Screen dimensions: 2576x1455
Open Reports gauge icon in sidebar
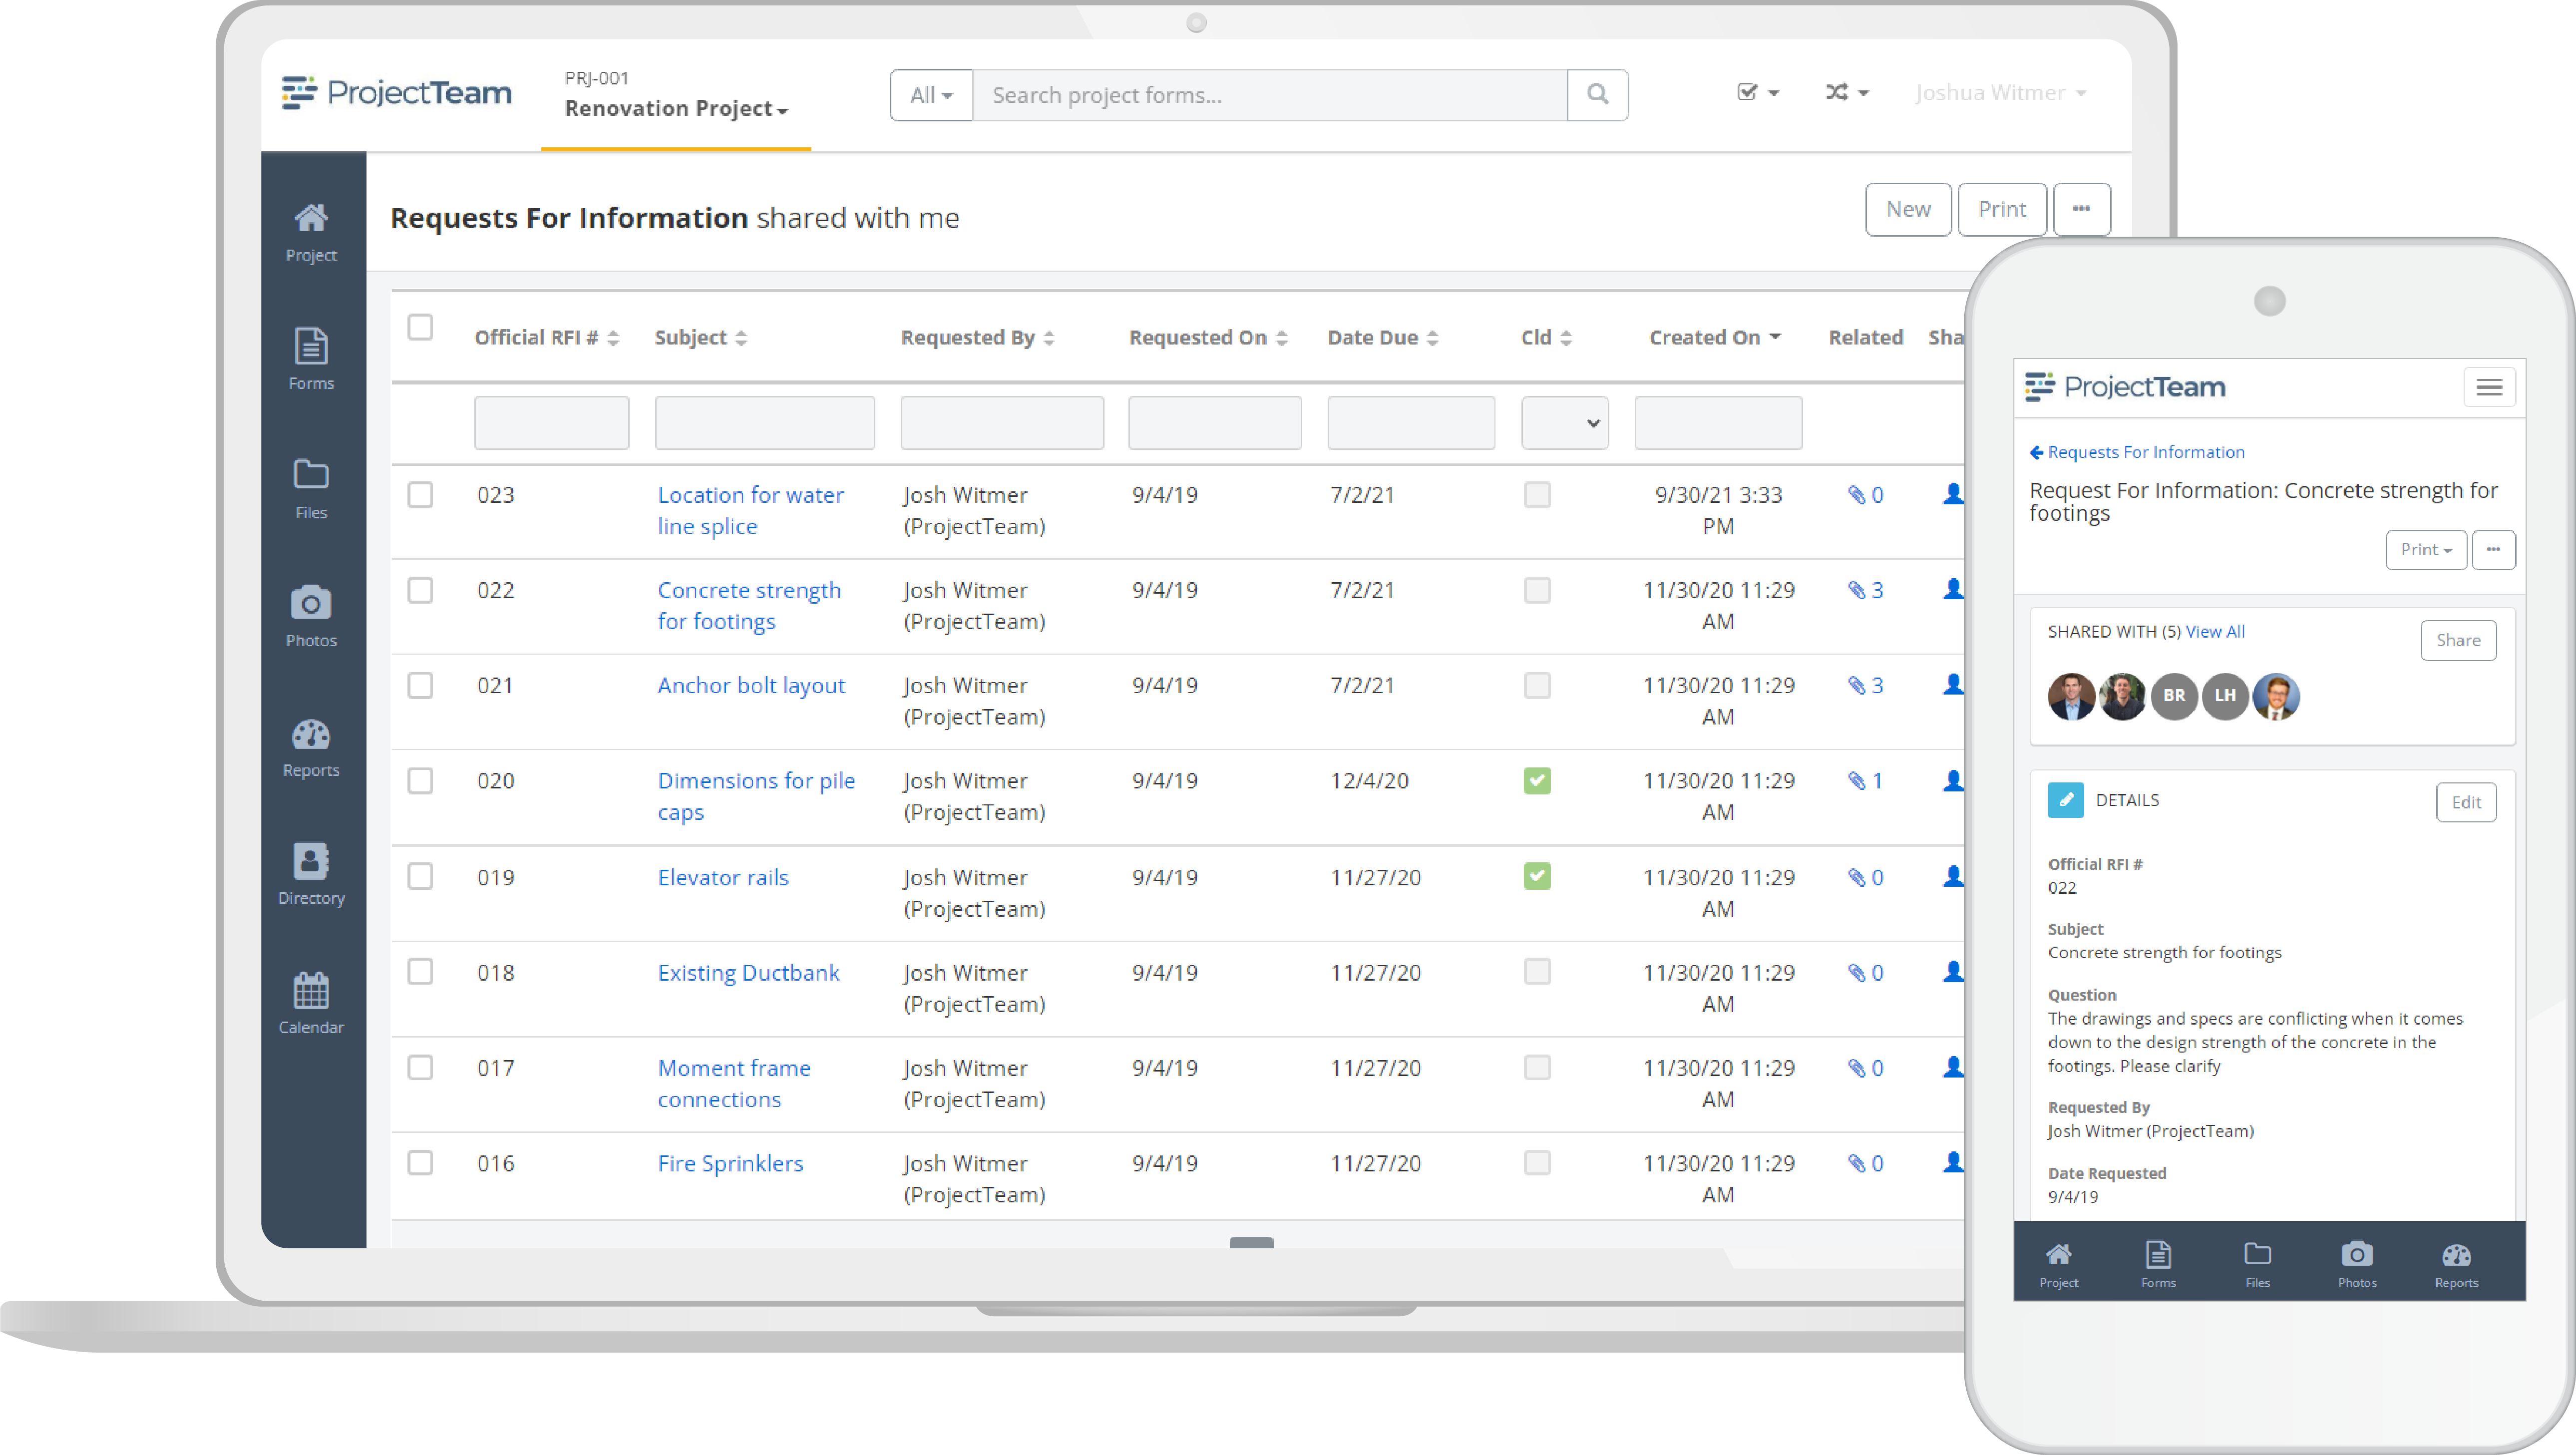click(311, 747)
